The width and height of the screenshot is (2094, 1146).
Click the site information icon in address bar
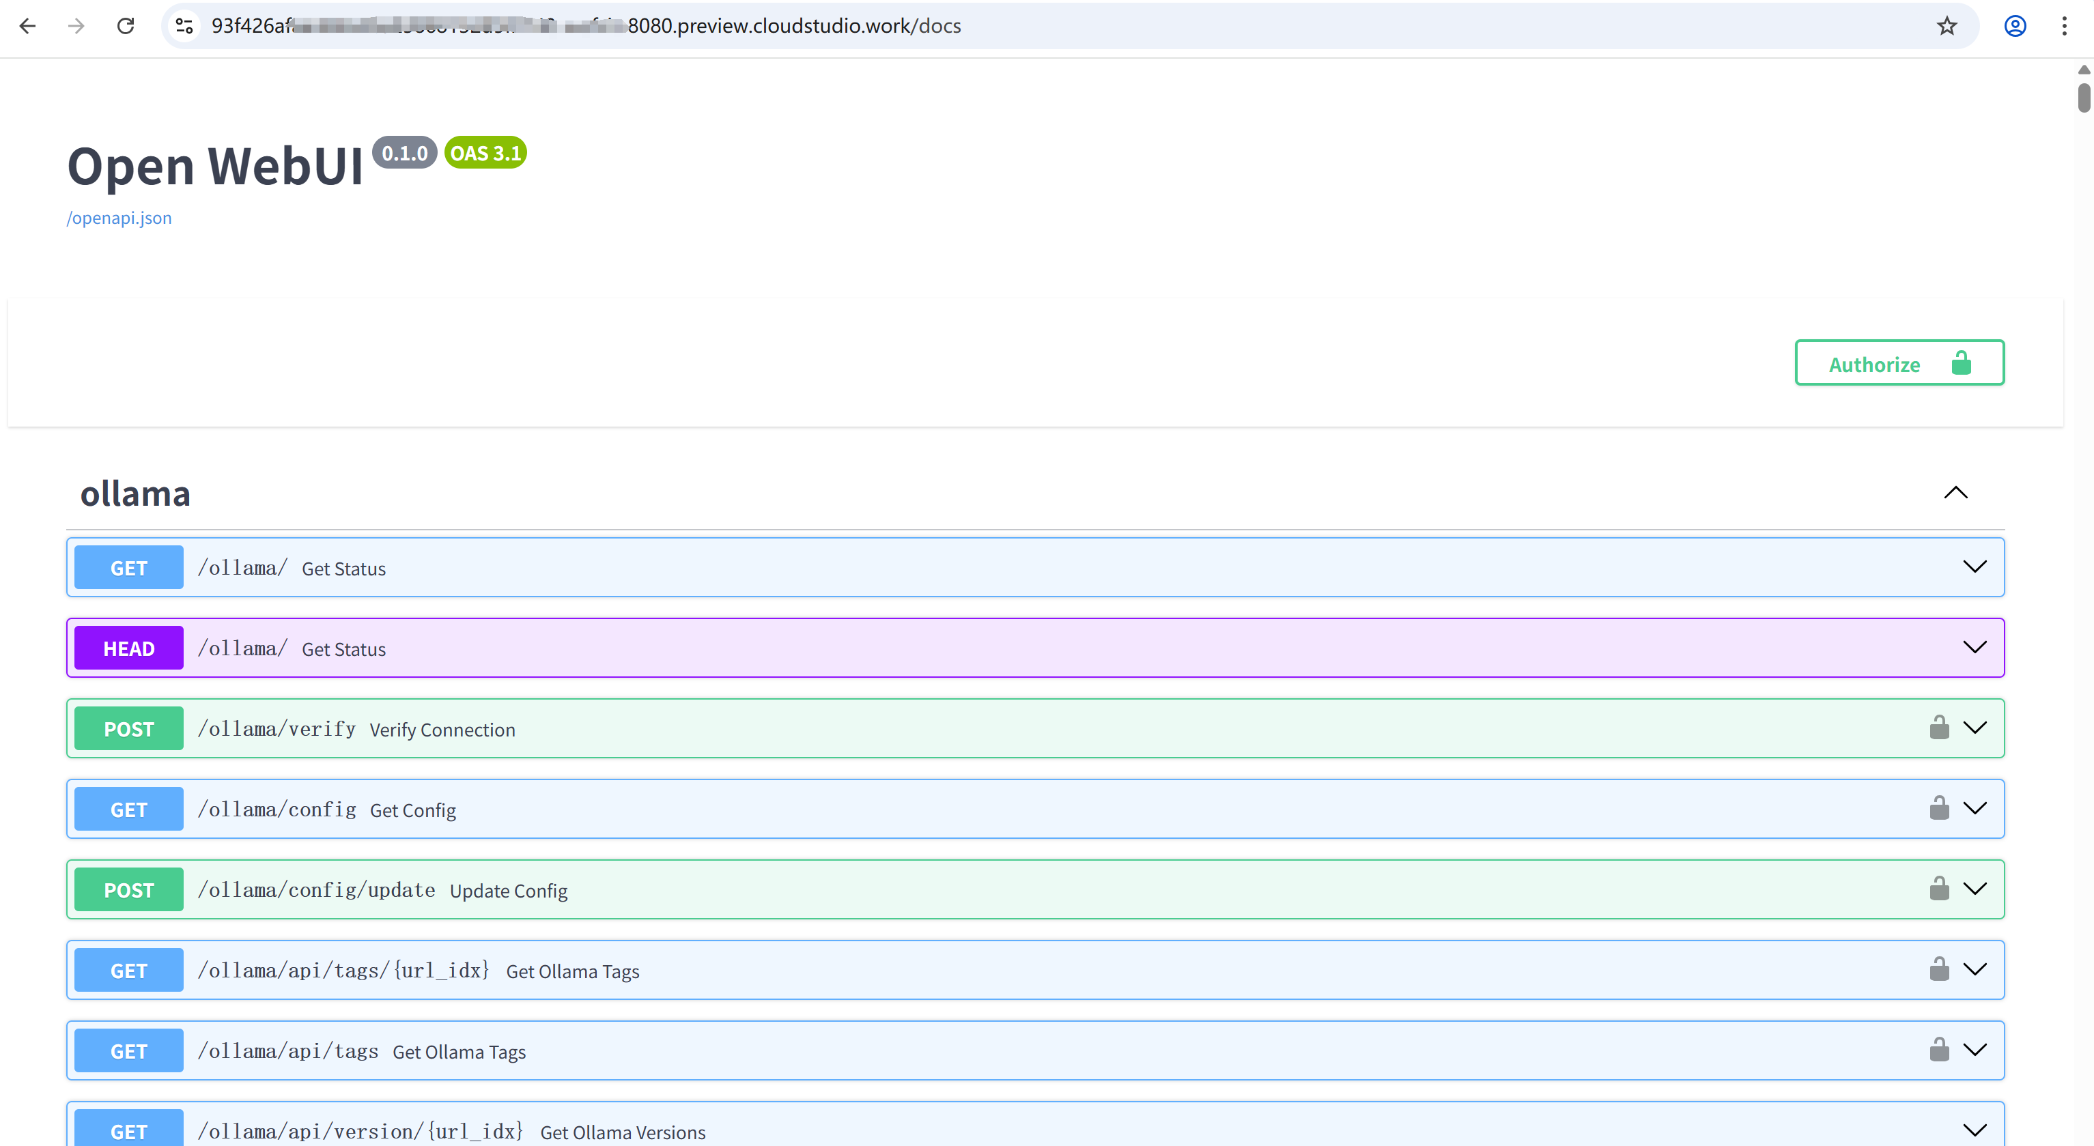click(184, 26)
